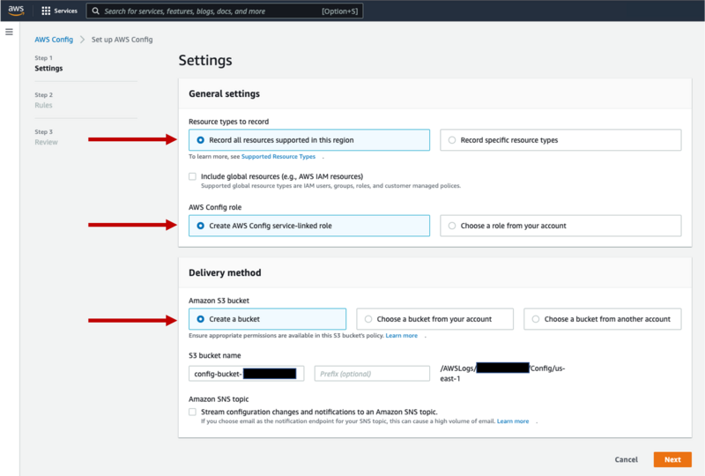Select Choose a role from your account
This screenshot has height=476, width=705.
pyautogui.click(x=560, y=226)
